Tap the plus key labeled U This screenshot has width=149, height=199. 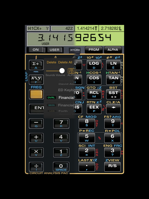coord(36,138)
